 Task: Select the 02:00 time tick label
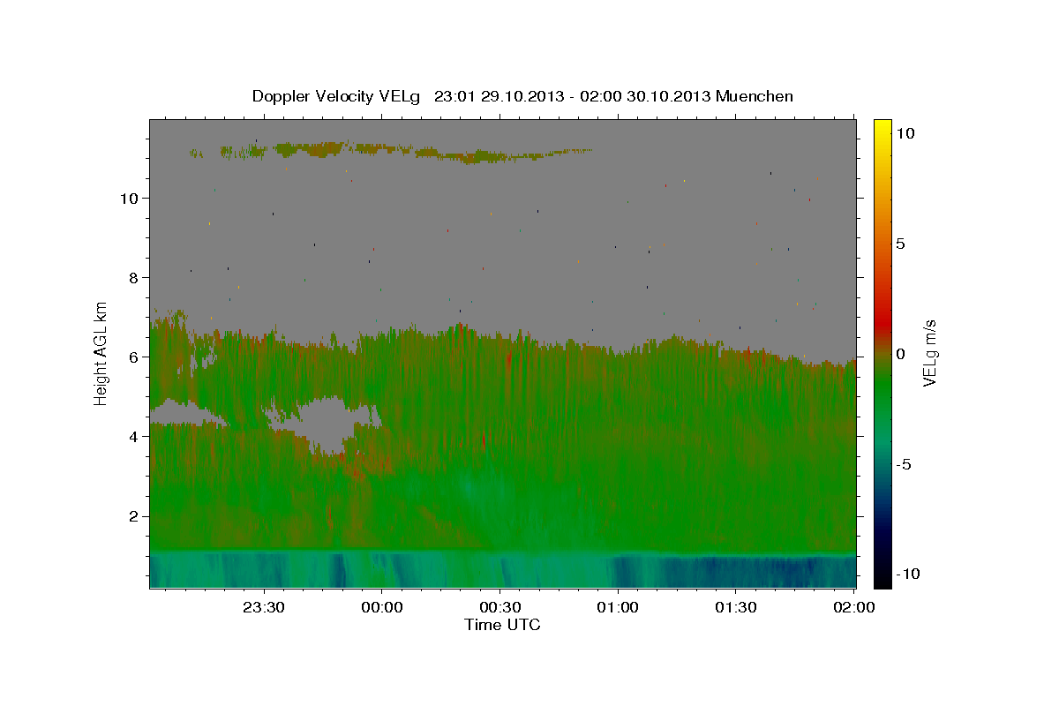[x=853, y=607]
